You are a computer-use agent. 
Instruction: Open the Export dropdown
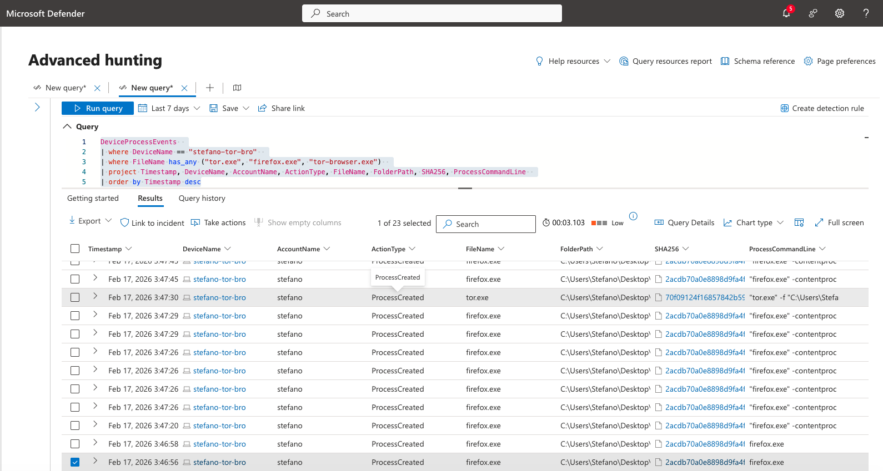(90, 221)
